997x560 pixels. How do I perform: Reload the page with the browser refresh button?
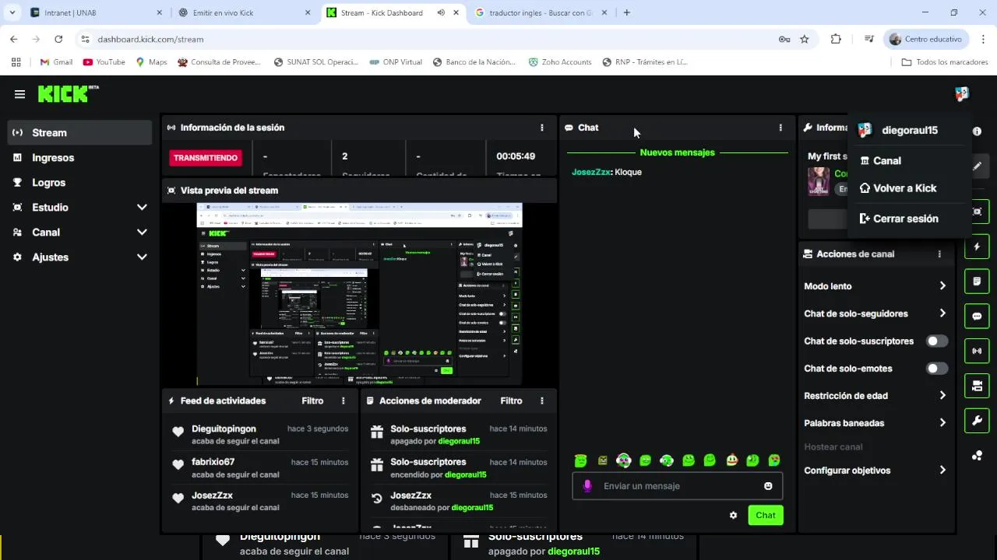pyautogui.click(x=58, y=39)
